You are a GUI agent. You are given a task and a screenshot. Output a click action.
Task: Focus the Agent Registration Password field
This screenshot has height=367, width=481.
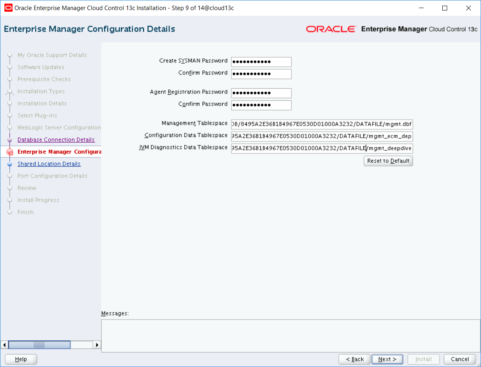pos(261,93)
